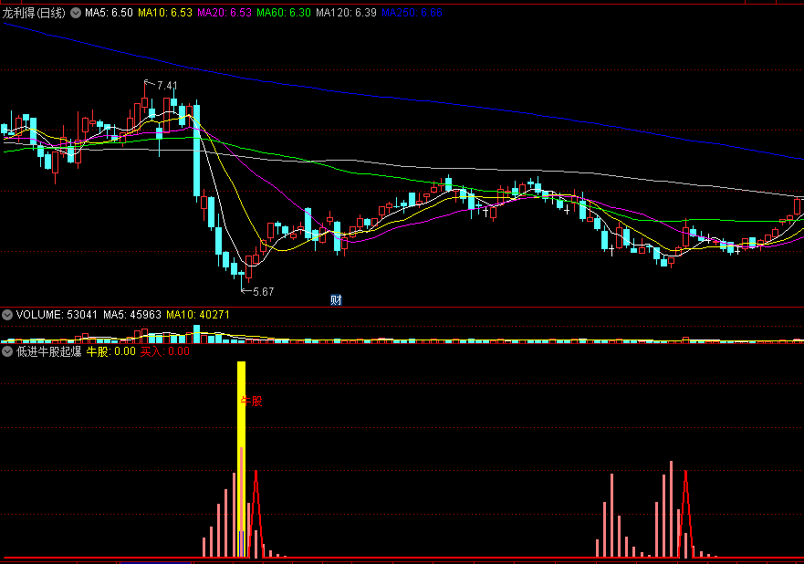The image size is (804, 564).
Task: Click the MA10: 6.53 yellow label
Action: point(165,13)
